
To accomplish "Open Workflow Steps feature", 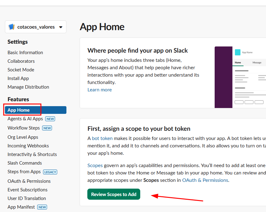I will click(24, 128).
